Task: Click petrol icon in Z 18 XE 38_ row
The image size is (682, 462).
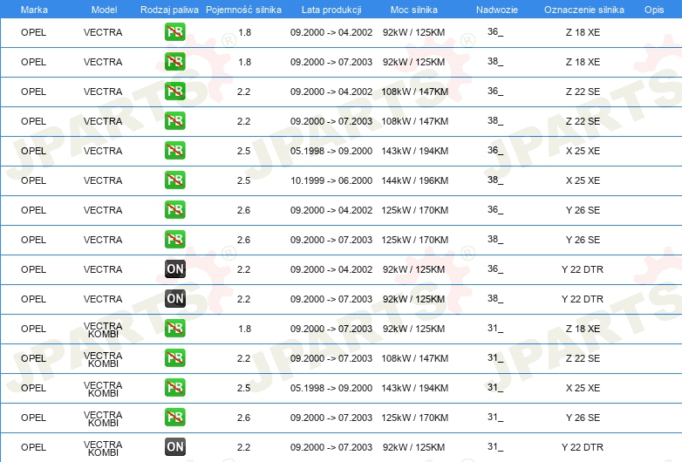Action: 174,61
